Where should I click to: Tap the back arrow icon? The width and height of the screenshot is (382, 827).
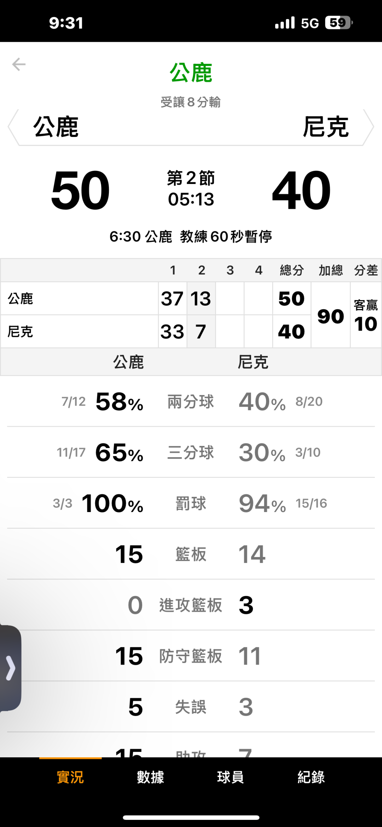coord(19,64)
